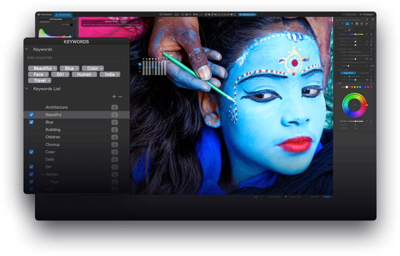This screenshot has height=256, width=400.
Task: Click the plus icon to add keyword
Action: click(x=114, y=97)
